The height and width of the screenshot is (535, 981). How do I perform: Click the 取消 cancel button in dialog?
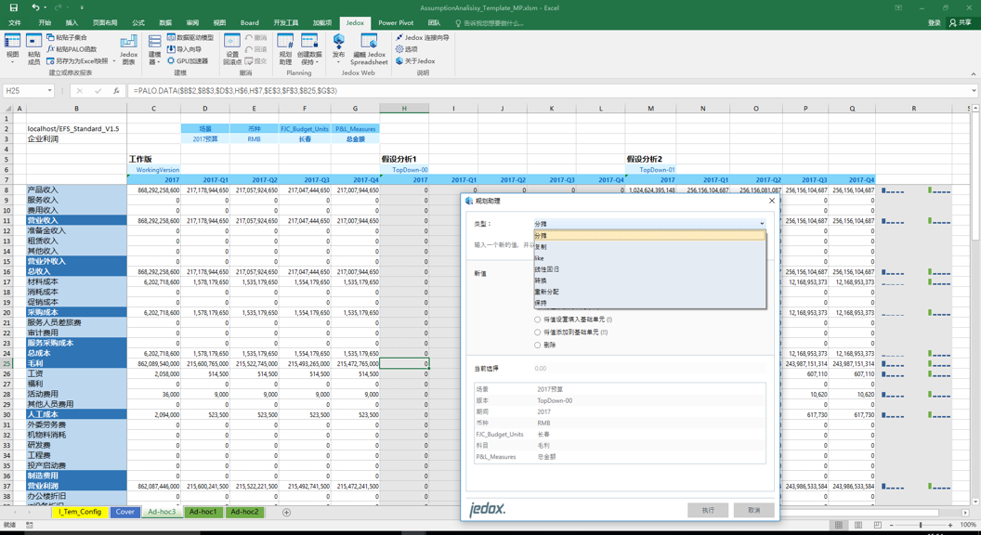(x=754, y=510)
